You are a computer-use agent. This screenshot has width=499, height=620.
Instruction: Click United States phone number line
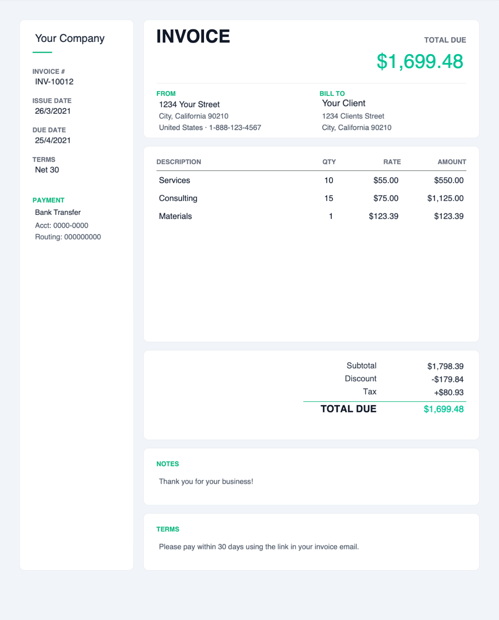point(210,128)
